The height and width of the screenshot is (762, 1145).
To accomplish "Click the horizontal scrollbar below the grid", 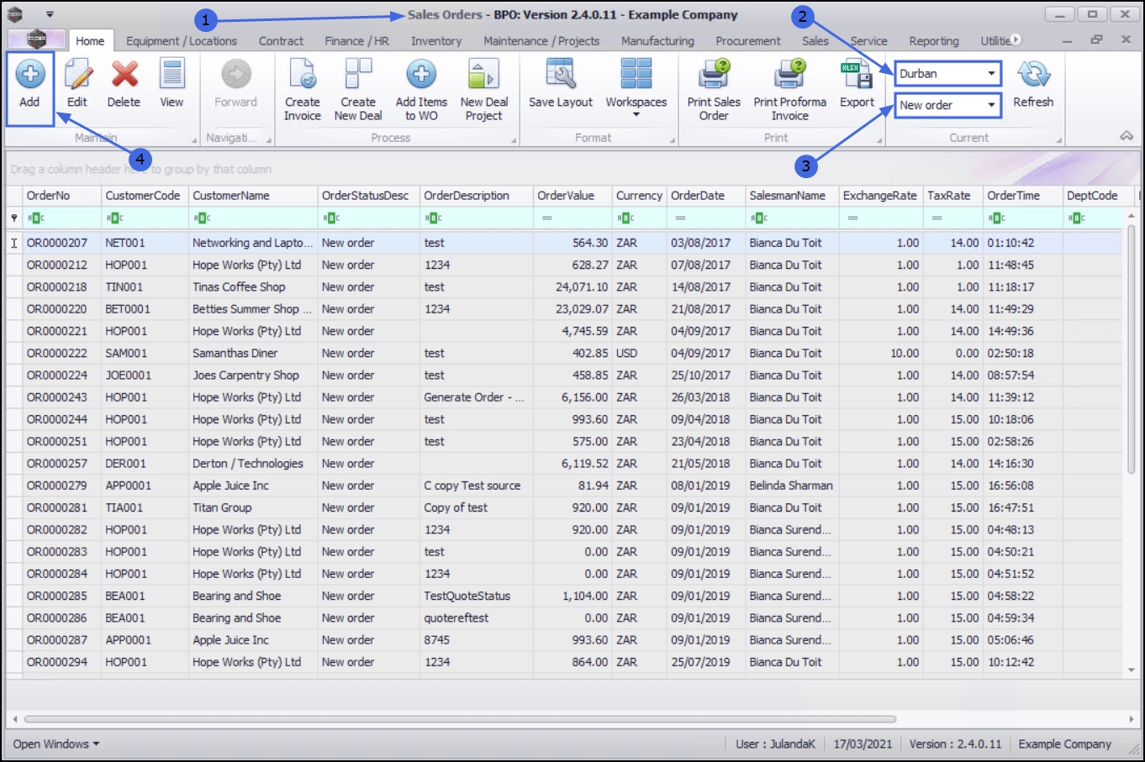I will (460, 719).
